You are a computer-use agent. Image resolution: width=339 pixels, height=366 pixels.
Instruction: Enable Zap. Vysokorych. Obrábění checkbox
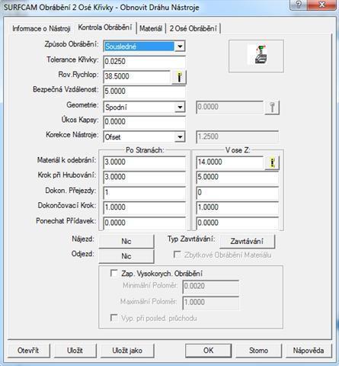114,274
